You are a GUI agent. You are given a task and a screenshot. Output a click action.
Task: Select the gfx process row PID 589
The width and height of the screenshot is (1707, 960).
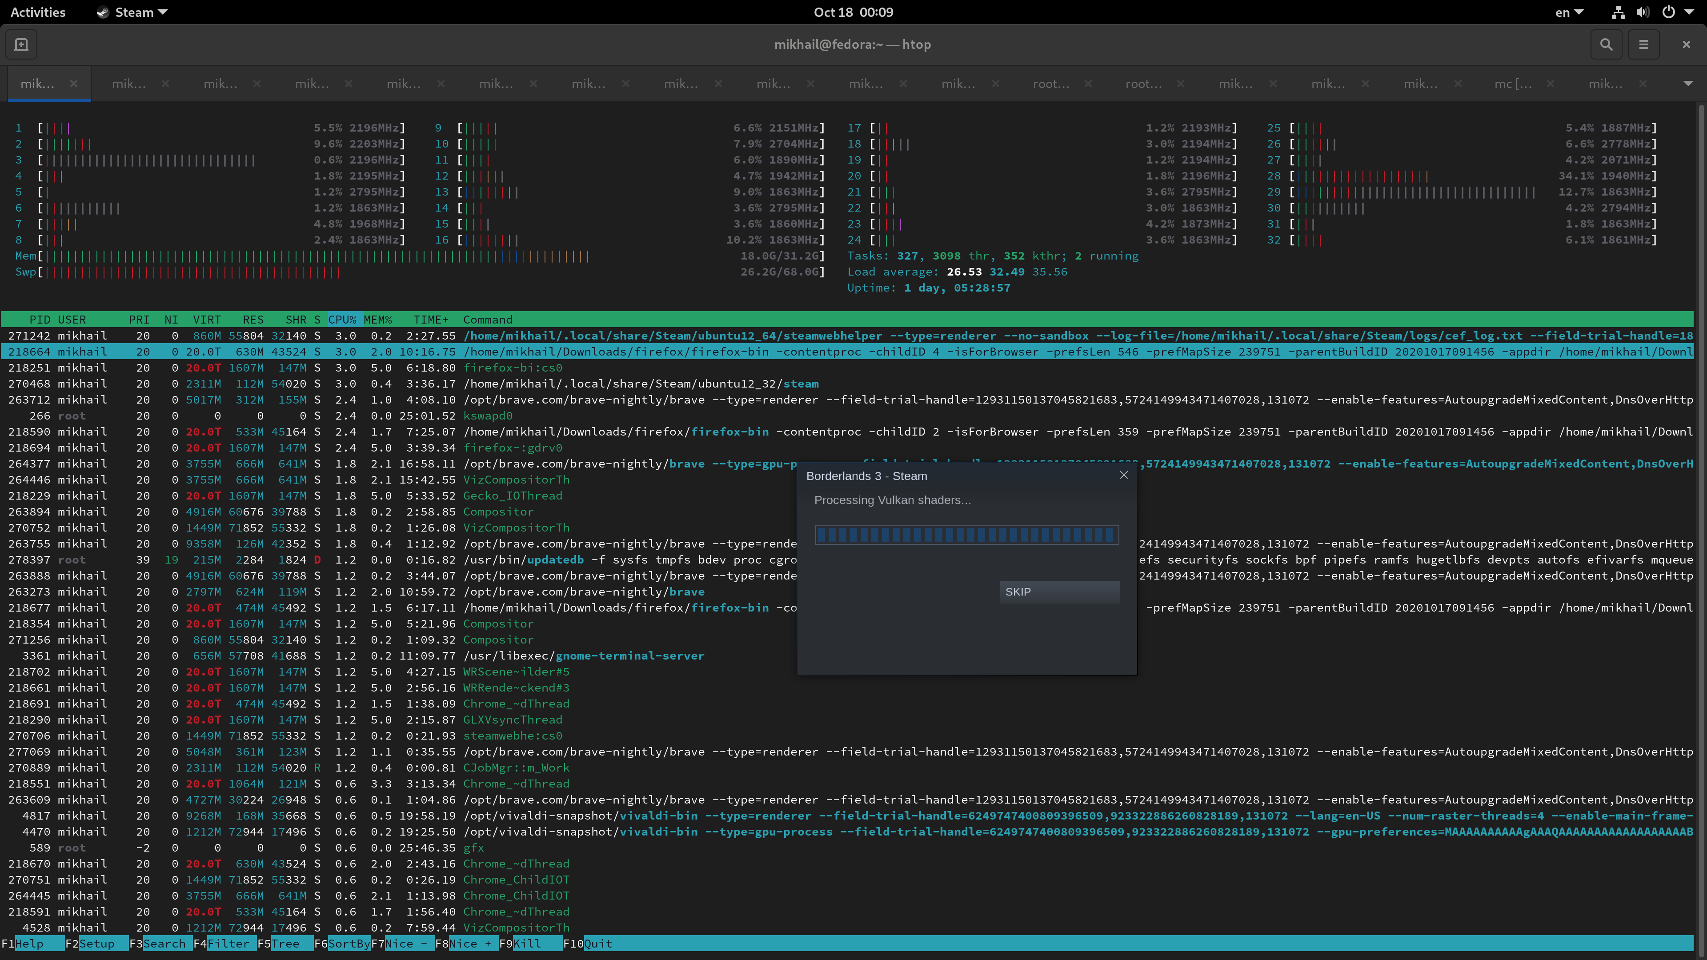coord(848,848)
